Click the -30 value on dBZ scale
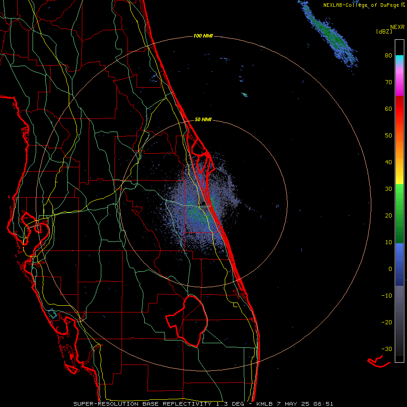The height and width of the screenshot is (407, 407). coord(387,349)
